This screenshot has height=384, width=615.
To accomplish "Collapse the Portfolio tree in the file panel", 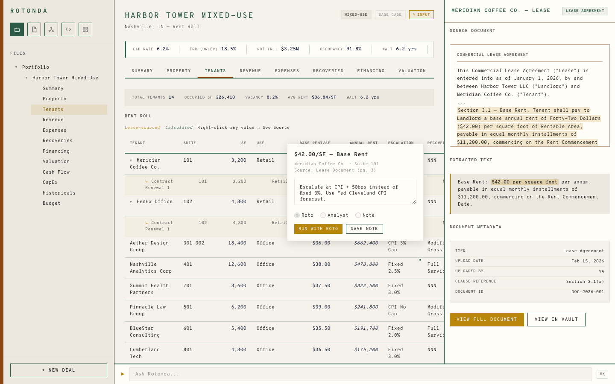I will (16, 67).
